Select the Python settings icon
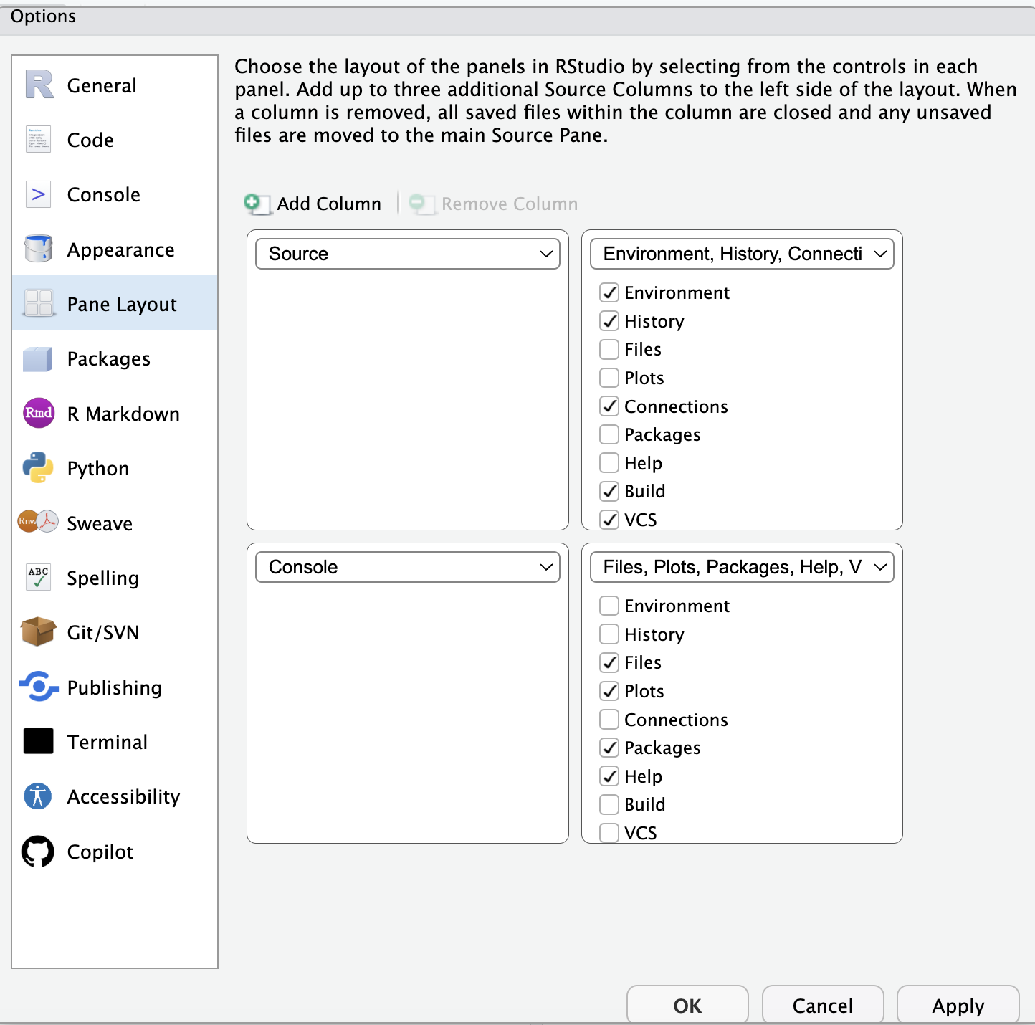 coord(37,468)
